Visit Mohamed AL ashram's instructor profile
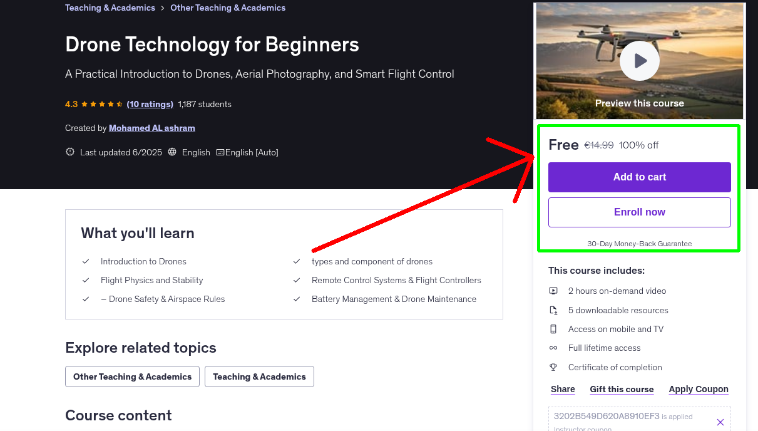The image size is (758, 431). [x=151, y=128]
